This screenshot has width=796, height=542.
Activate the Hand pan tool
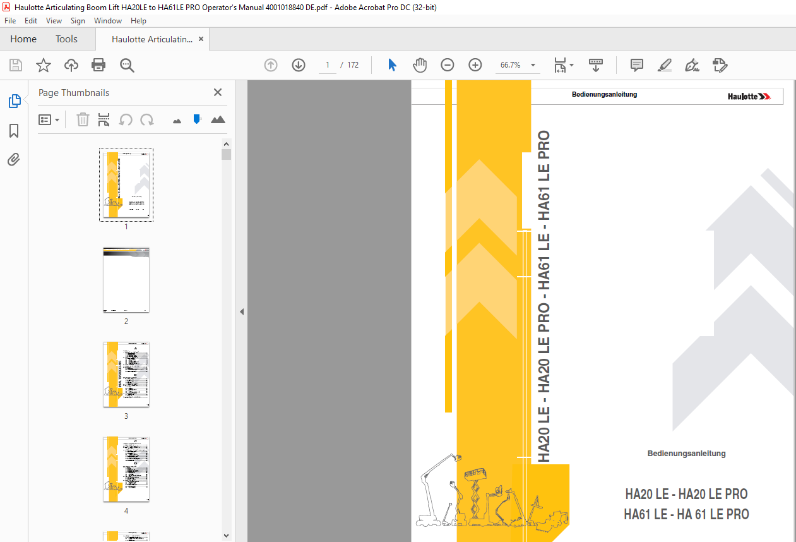click(x=420, y=65)
